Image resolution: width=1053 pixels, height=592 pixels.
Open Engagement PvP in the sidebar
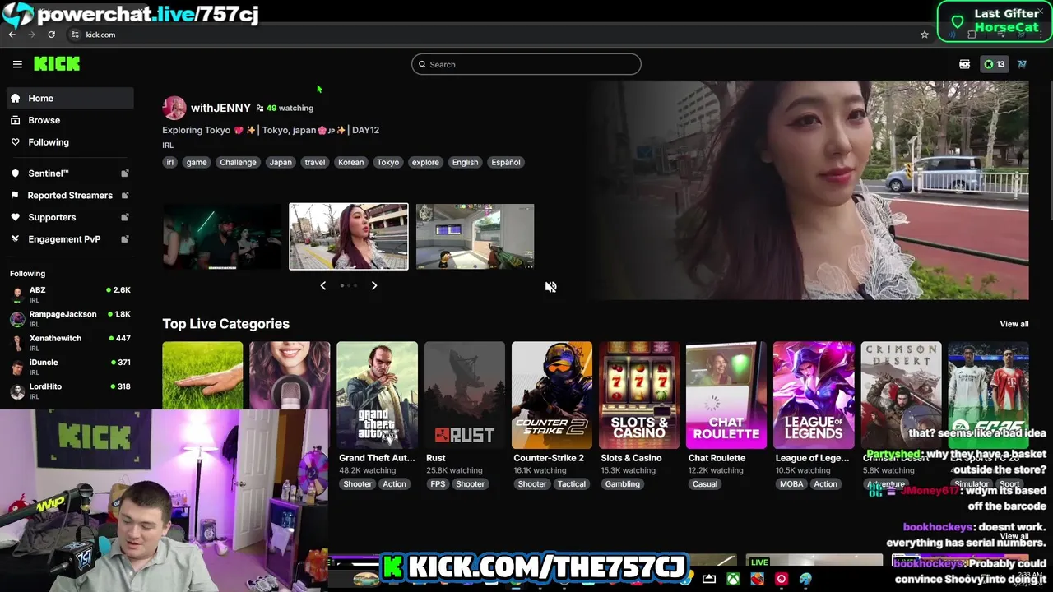coord(70,239)
